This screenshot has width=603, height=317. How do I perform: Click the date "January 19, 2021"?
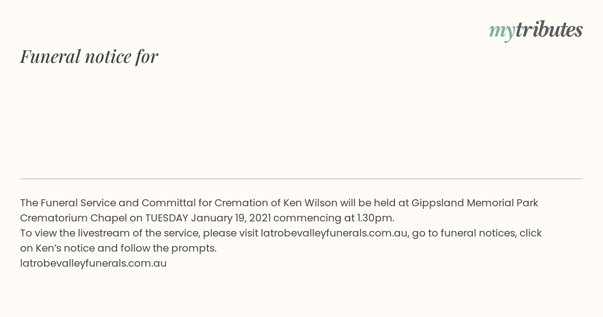231,218
